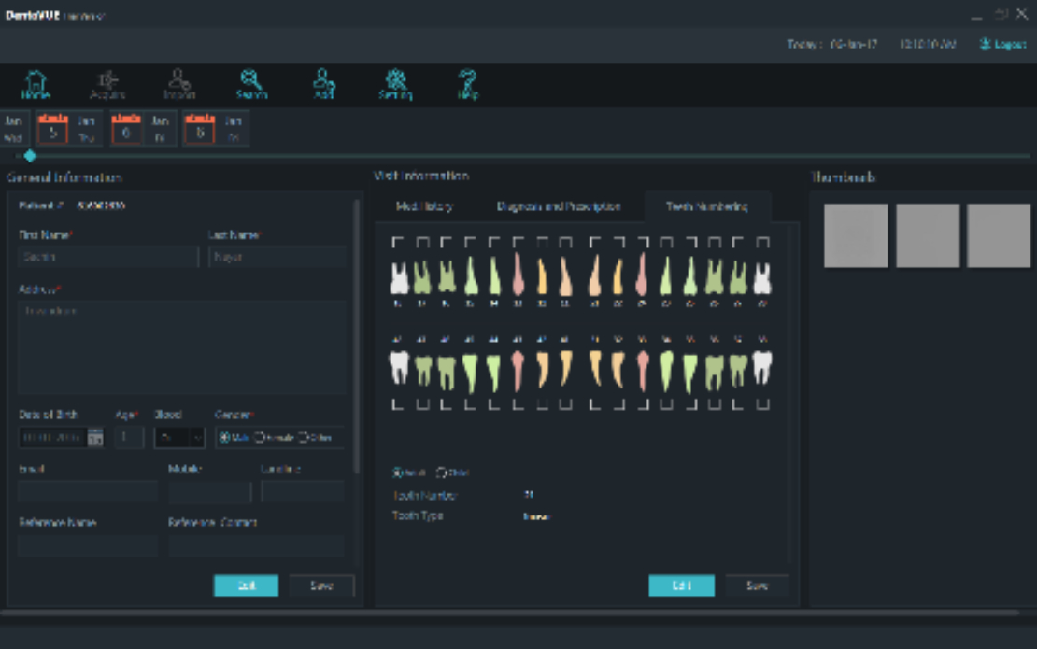Open the Date of Birth calendar picker
1037x649 pixels.
95,438
